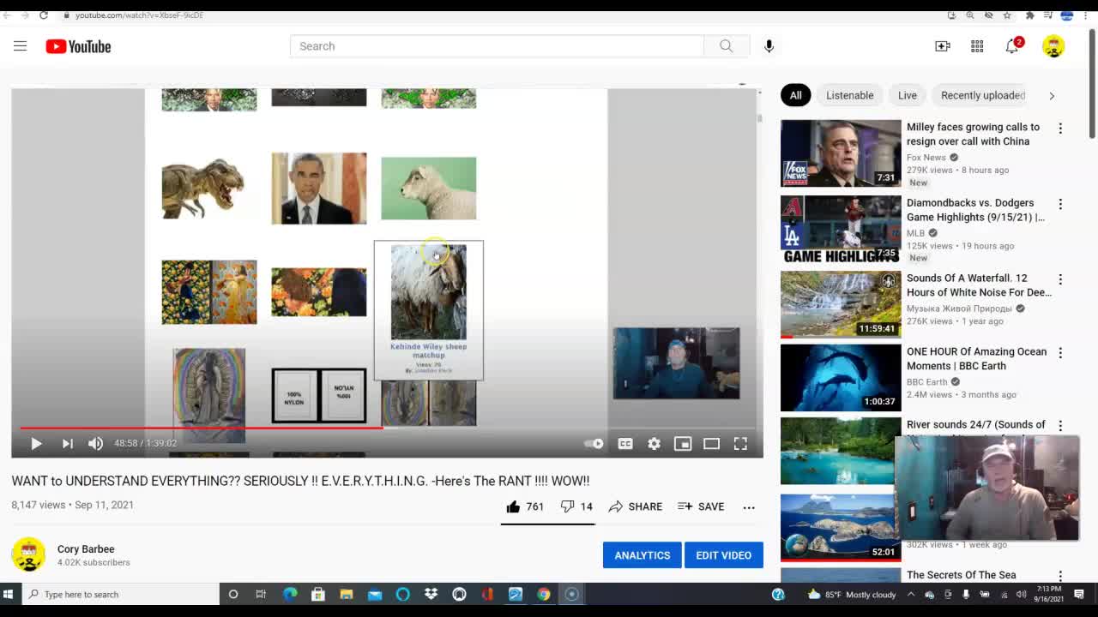1098x617 pixels.
Task: Enable theater mode
Action: (711, 443)
